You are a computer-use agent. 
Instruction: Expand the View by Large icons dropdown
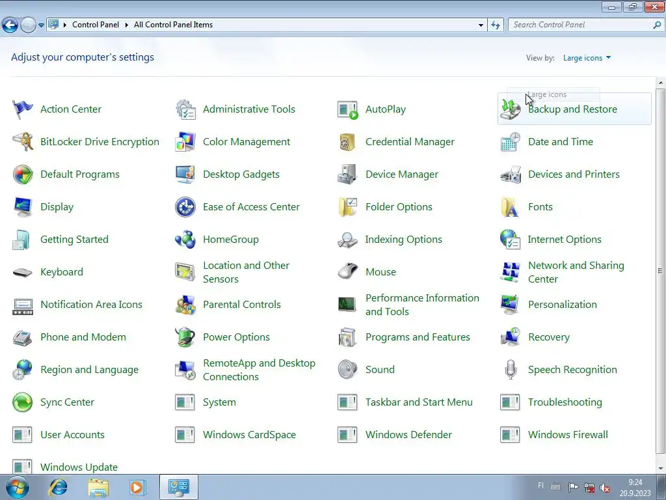(x=587, y=58)
